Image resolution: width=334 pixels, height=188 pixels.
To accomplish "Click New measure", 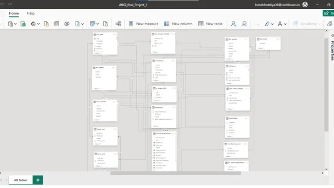I will pos(143,24).
